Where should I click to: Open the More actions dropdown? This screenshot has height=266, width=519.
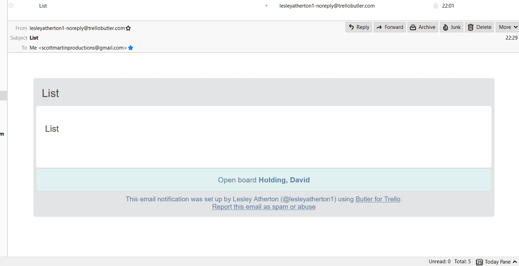point(507,27)
